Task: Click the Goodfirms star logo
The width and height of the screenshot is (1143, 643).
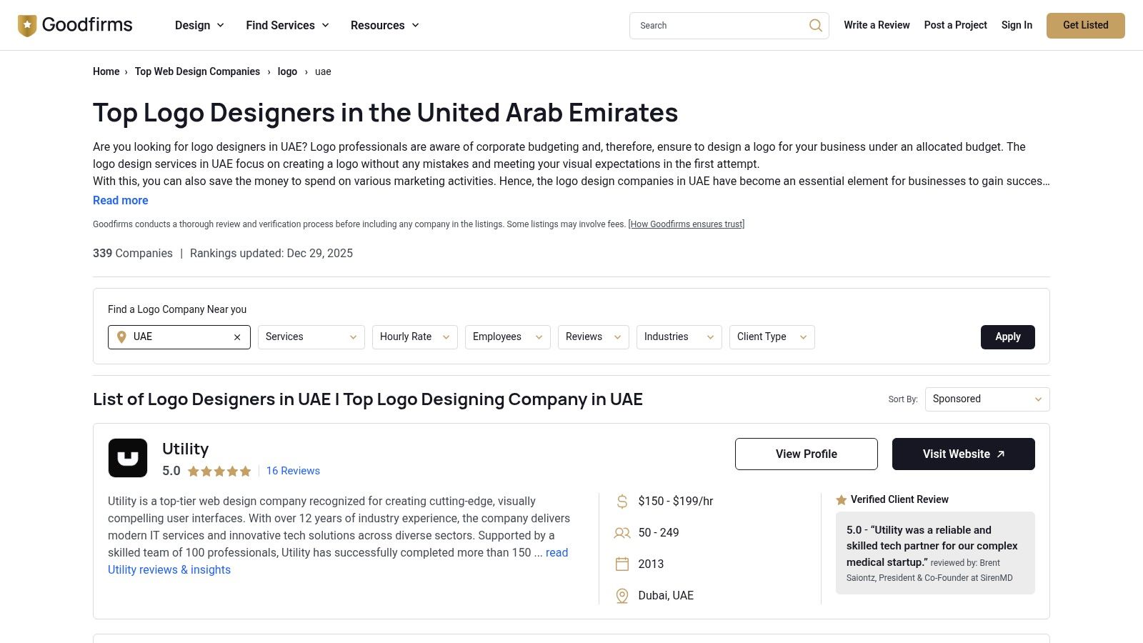Action: (26, 24)
